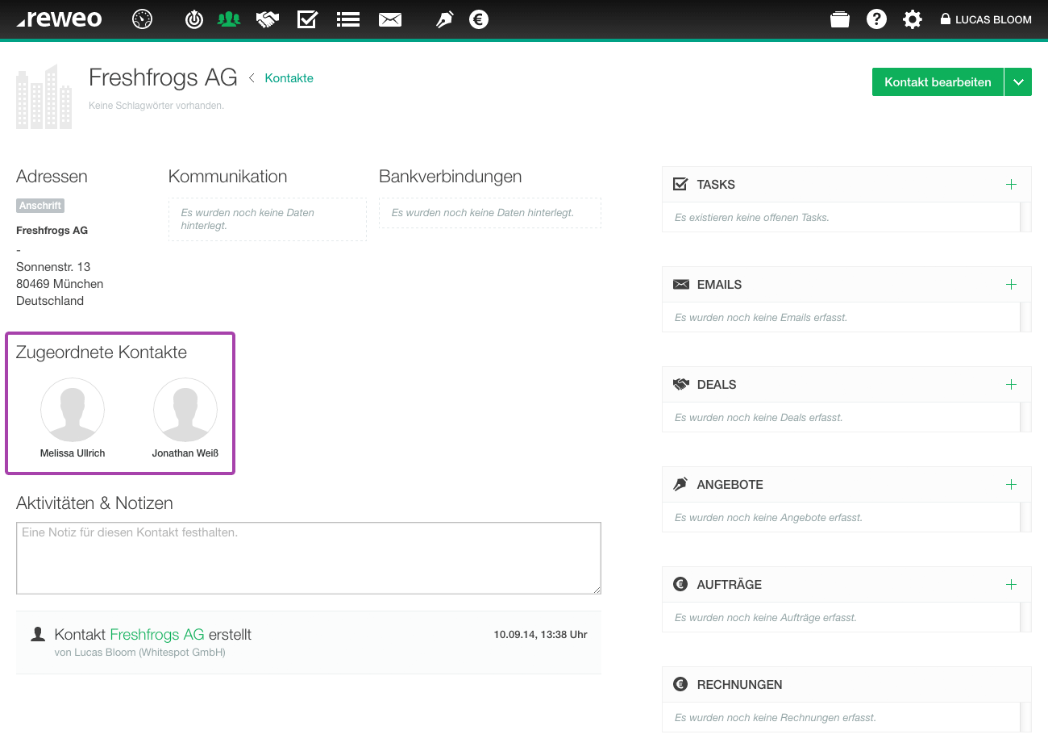
Task: Add a new Auftrag with plus icon
Action: (1011, 585)
